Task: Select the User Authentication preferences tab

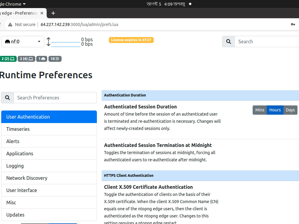Action: pyautogui.click(x=49, y=117)
